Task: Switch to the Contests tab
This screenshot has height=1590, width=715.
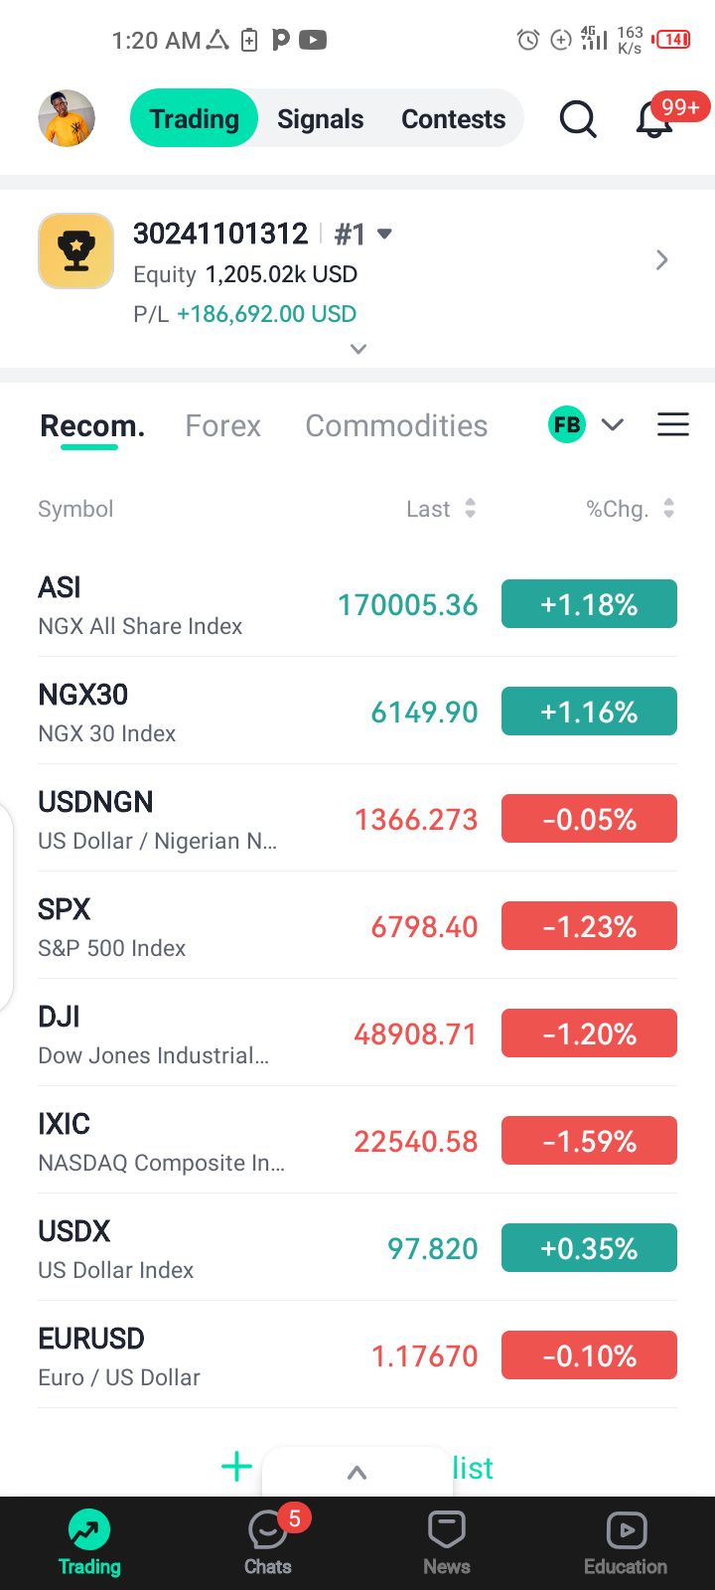Action: coord(453,119)
